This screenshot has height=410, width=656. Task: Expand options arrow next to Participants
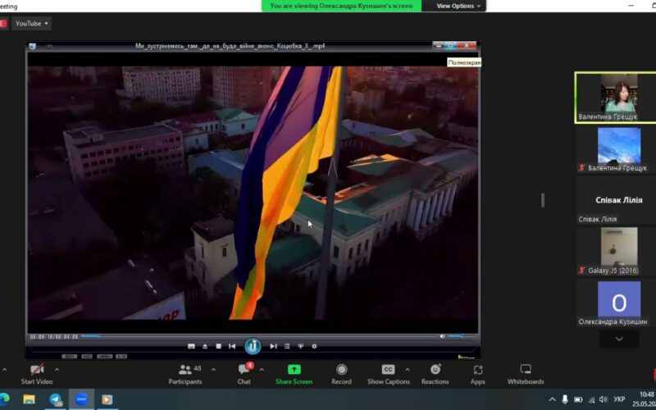click(213, 370)
